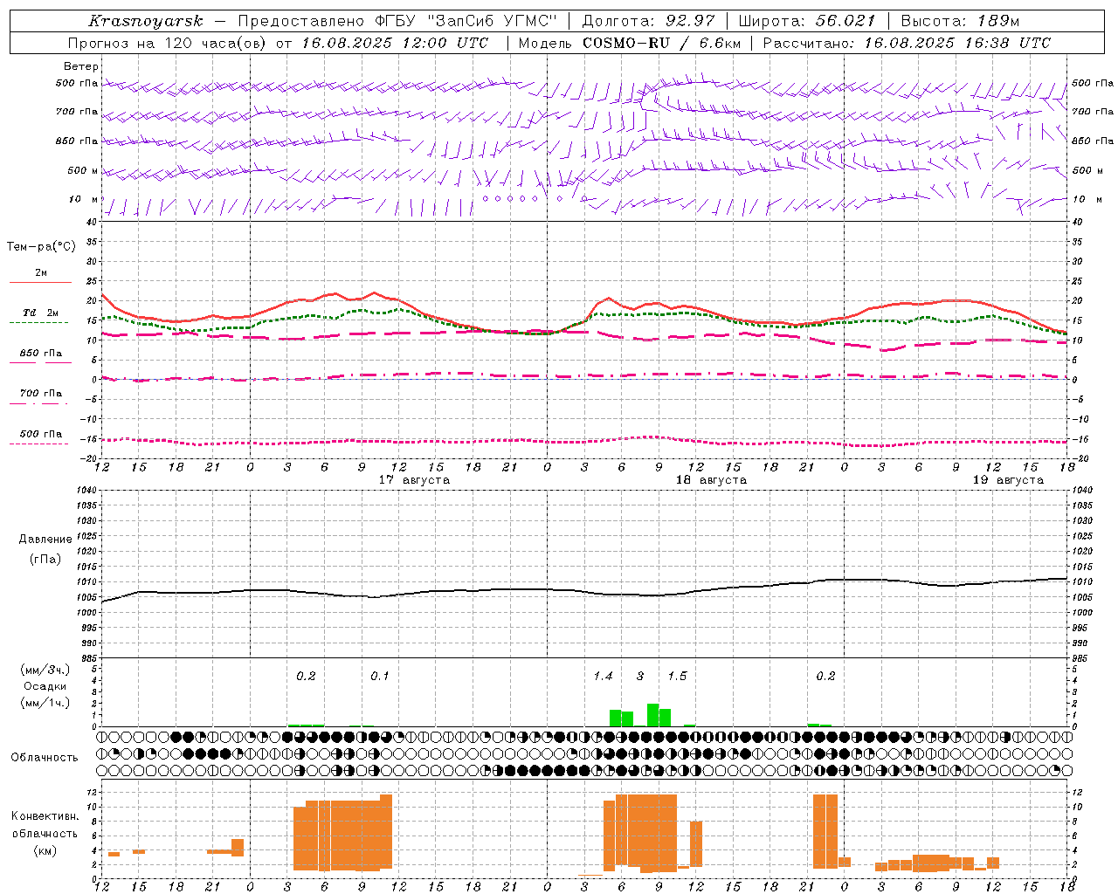1118x894 pixels.
Task: Click the tallest orange convective cloud bar on 17 августа
Action: [x=386, y=832]
